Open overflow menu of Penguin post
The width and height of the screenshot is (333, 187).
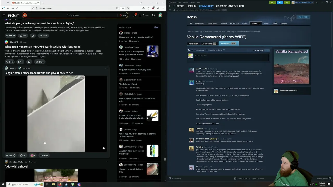pyautogui.click(x=106, y=68)
